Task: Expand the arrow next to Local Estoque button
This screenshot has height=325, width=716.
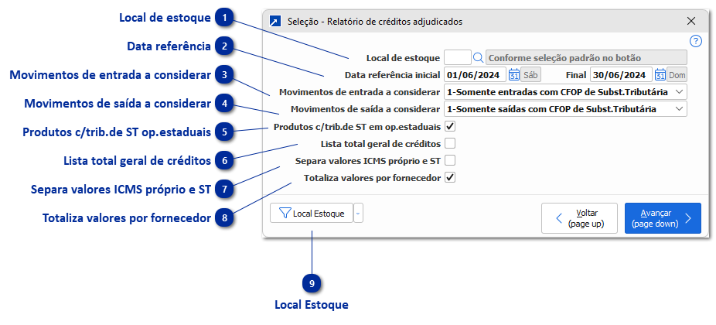Action: tap(359, 213)
